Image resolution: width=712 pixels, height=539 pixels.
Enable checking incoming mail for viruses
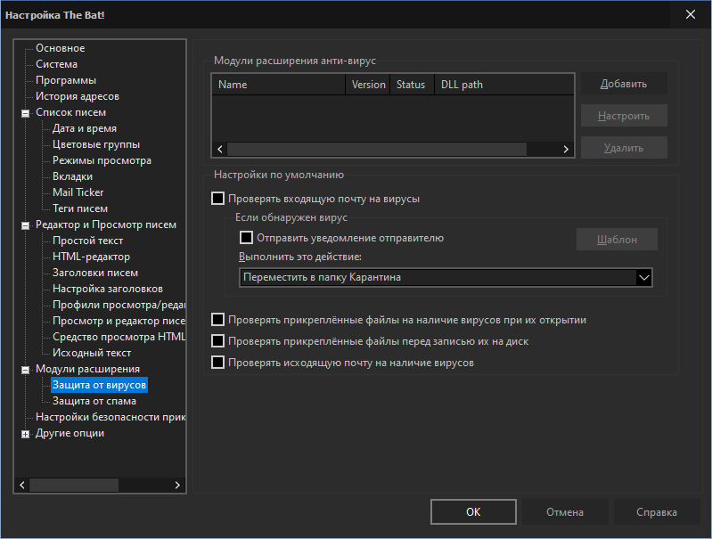click(218, 199)
